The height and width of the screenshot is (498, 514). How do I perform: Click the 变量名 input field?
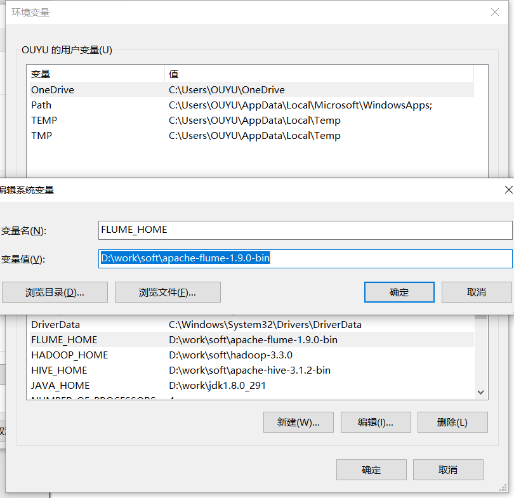[254, 230]
